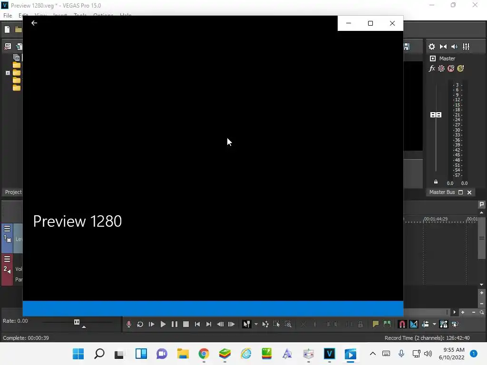Image resolution: width=487 pixels, height=365 pixels.
Task: Click the playback Rate slider handle
Action: click(77, 322)
